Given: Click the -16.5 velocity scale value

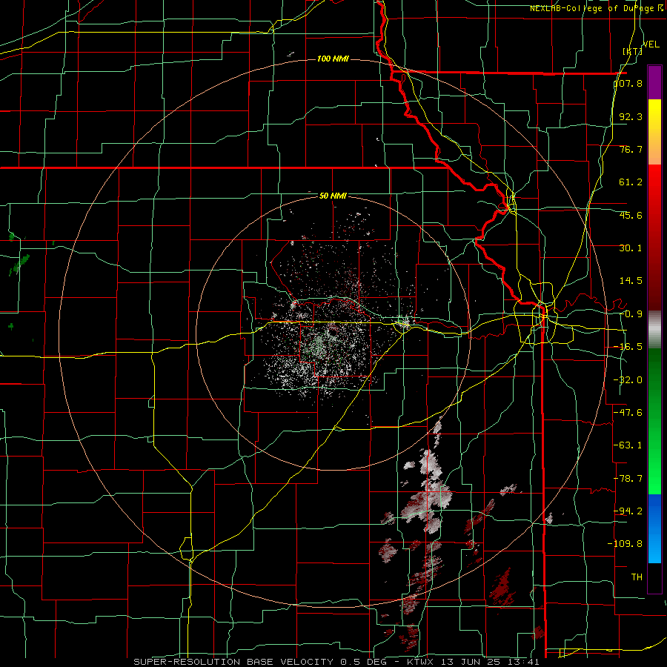Looking at the screenshot, I should point(628,347).
